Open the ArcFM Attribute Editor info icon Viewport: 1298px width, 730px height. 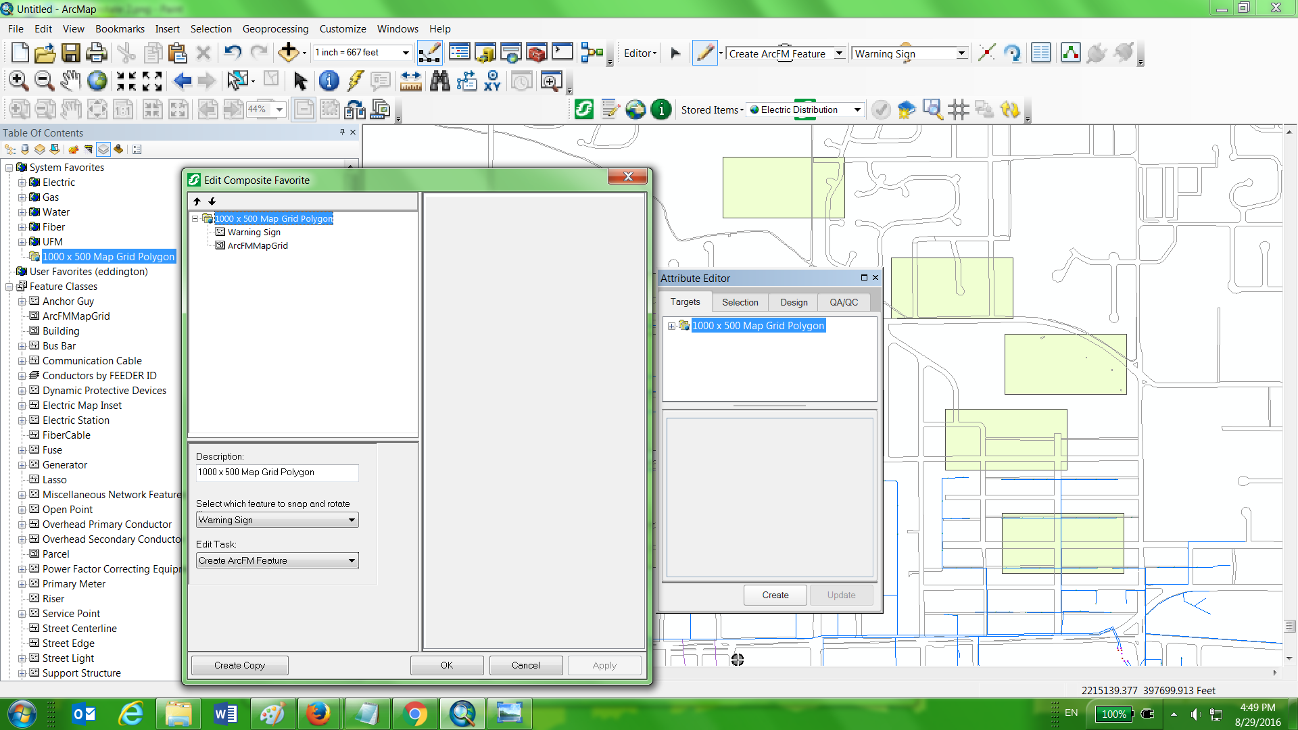660,109
